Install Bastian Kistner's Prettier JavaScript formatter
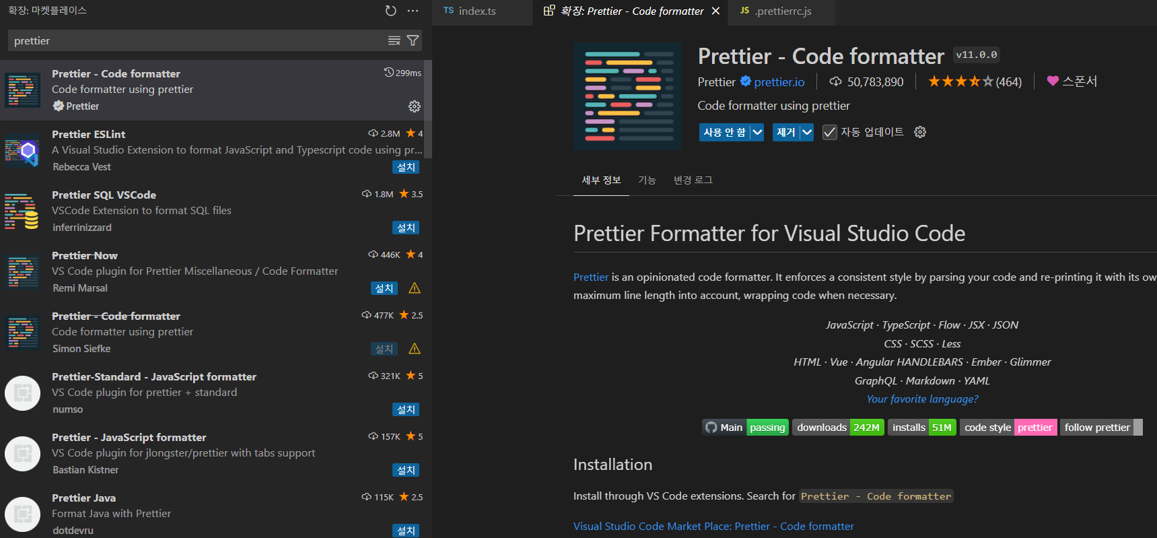The height and width of the screenshot is (538, 1157). click(x=406, y=470)
